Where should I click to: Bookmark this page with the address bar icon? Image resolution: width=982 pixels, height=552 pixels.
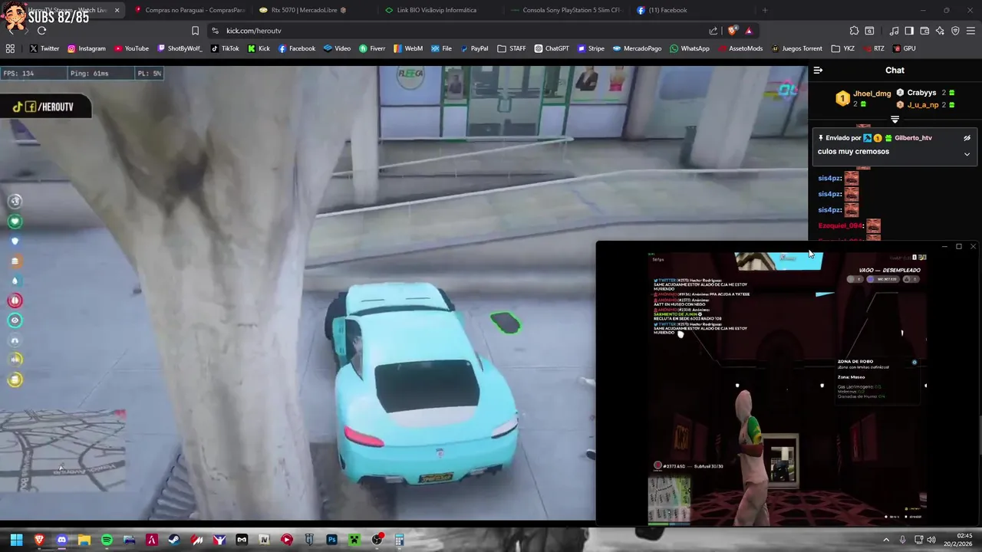(195, 31)
